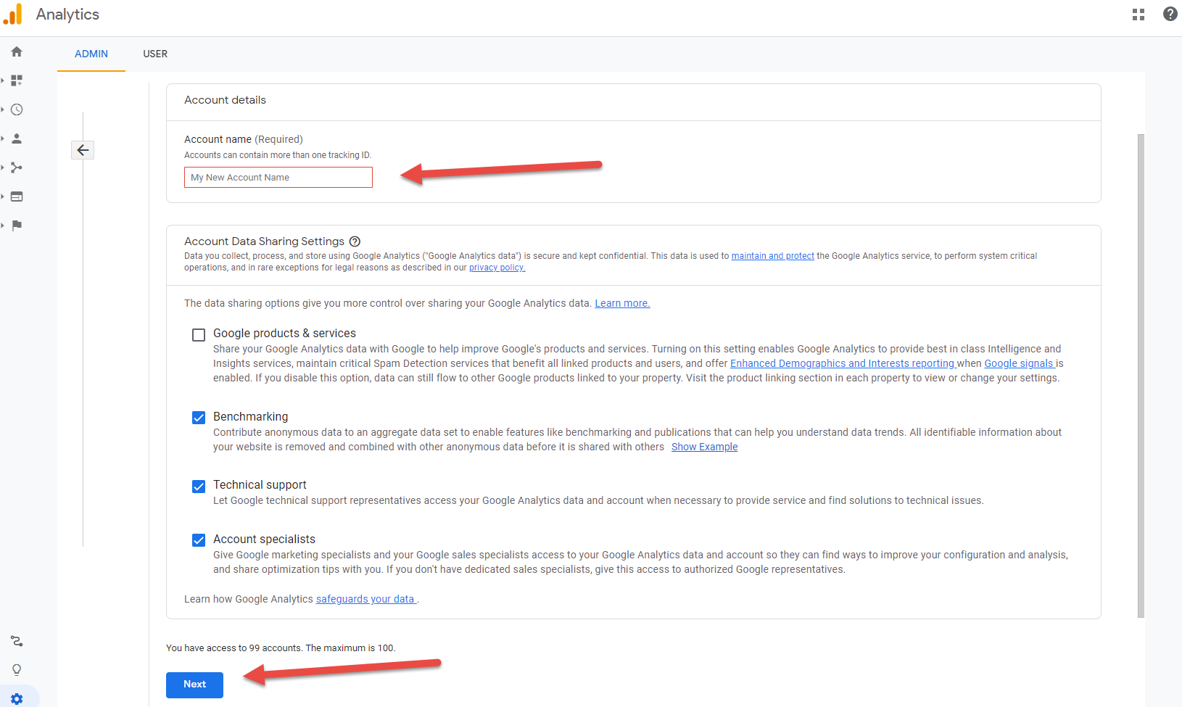
Task: Open the Acquisition branching icon
Action: pyautogui.click(x=17, y=168)
